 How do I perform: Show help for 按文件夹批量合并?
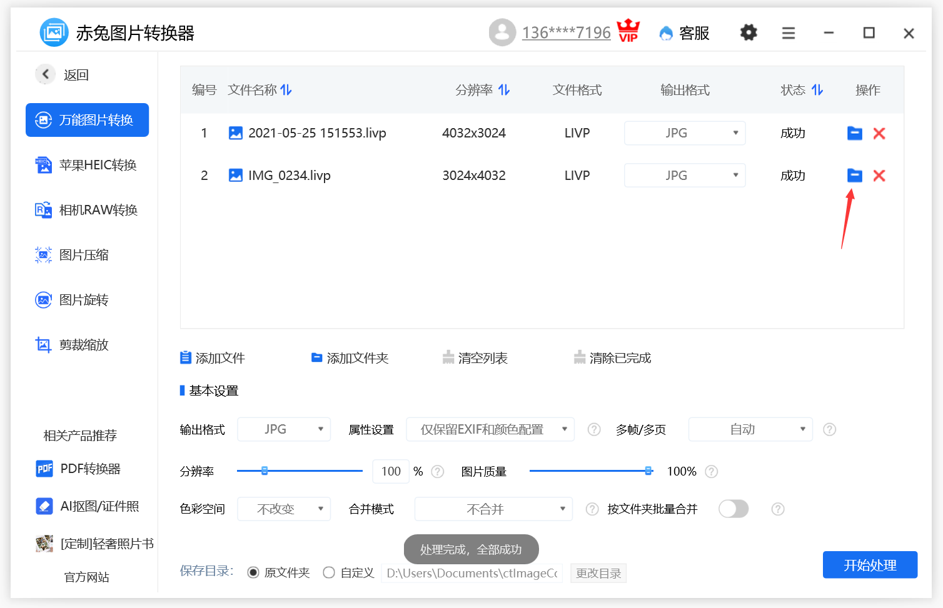[778, 509]
